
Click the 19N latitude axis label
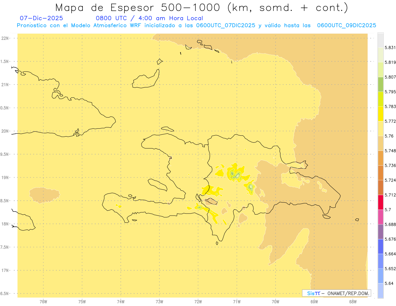(5, 178)
